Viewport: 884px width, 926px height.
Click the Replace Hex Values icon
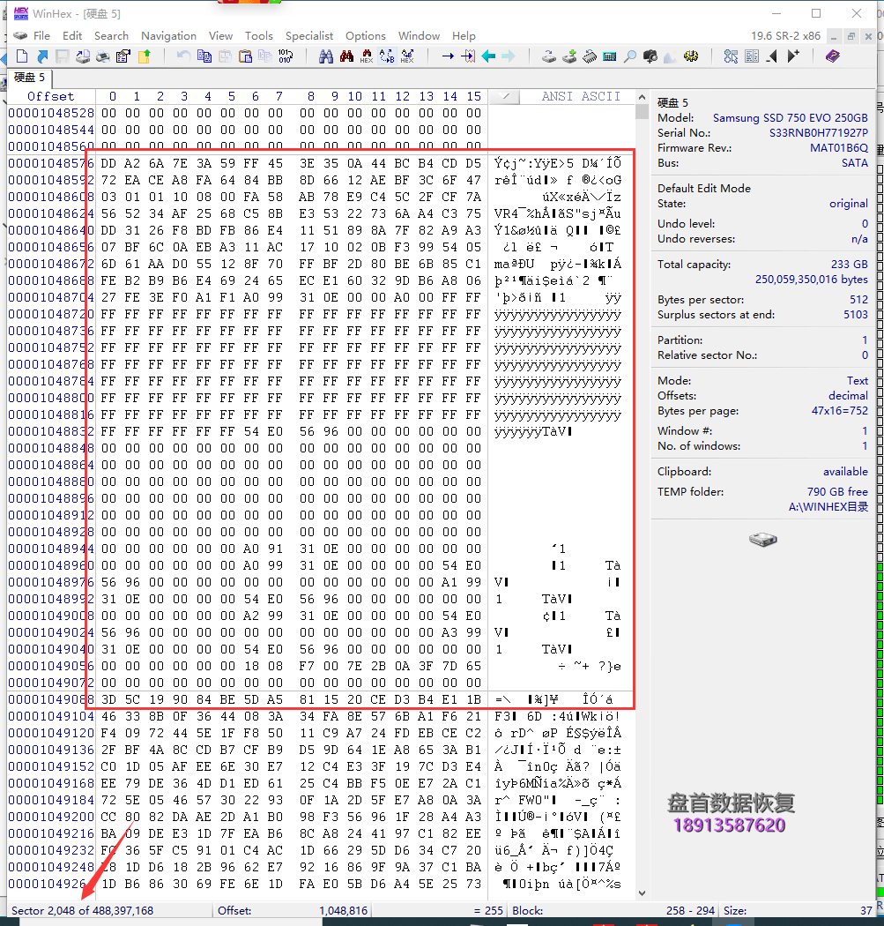pos(407,56)
